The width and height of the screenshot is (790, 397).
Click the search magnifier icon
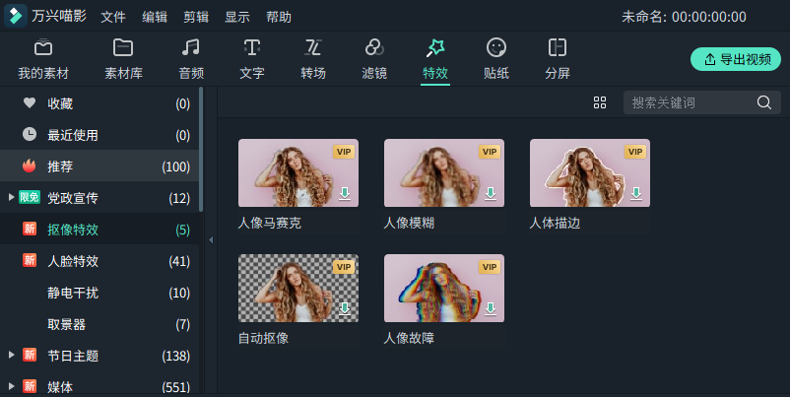pos(763,102)
